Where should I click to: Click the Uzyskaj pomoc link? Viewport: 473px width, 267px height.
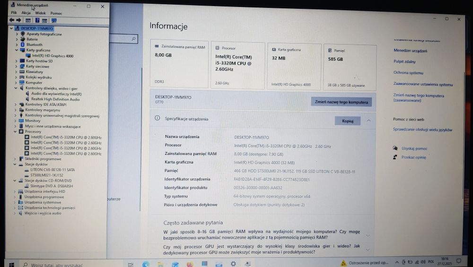(414, 148)
